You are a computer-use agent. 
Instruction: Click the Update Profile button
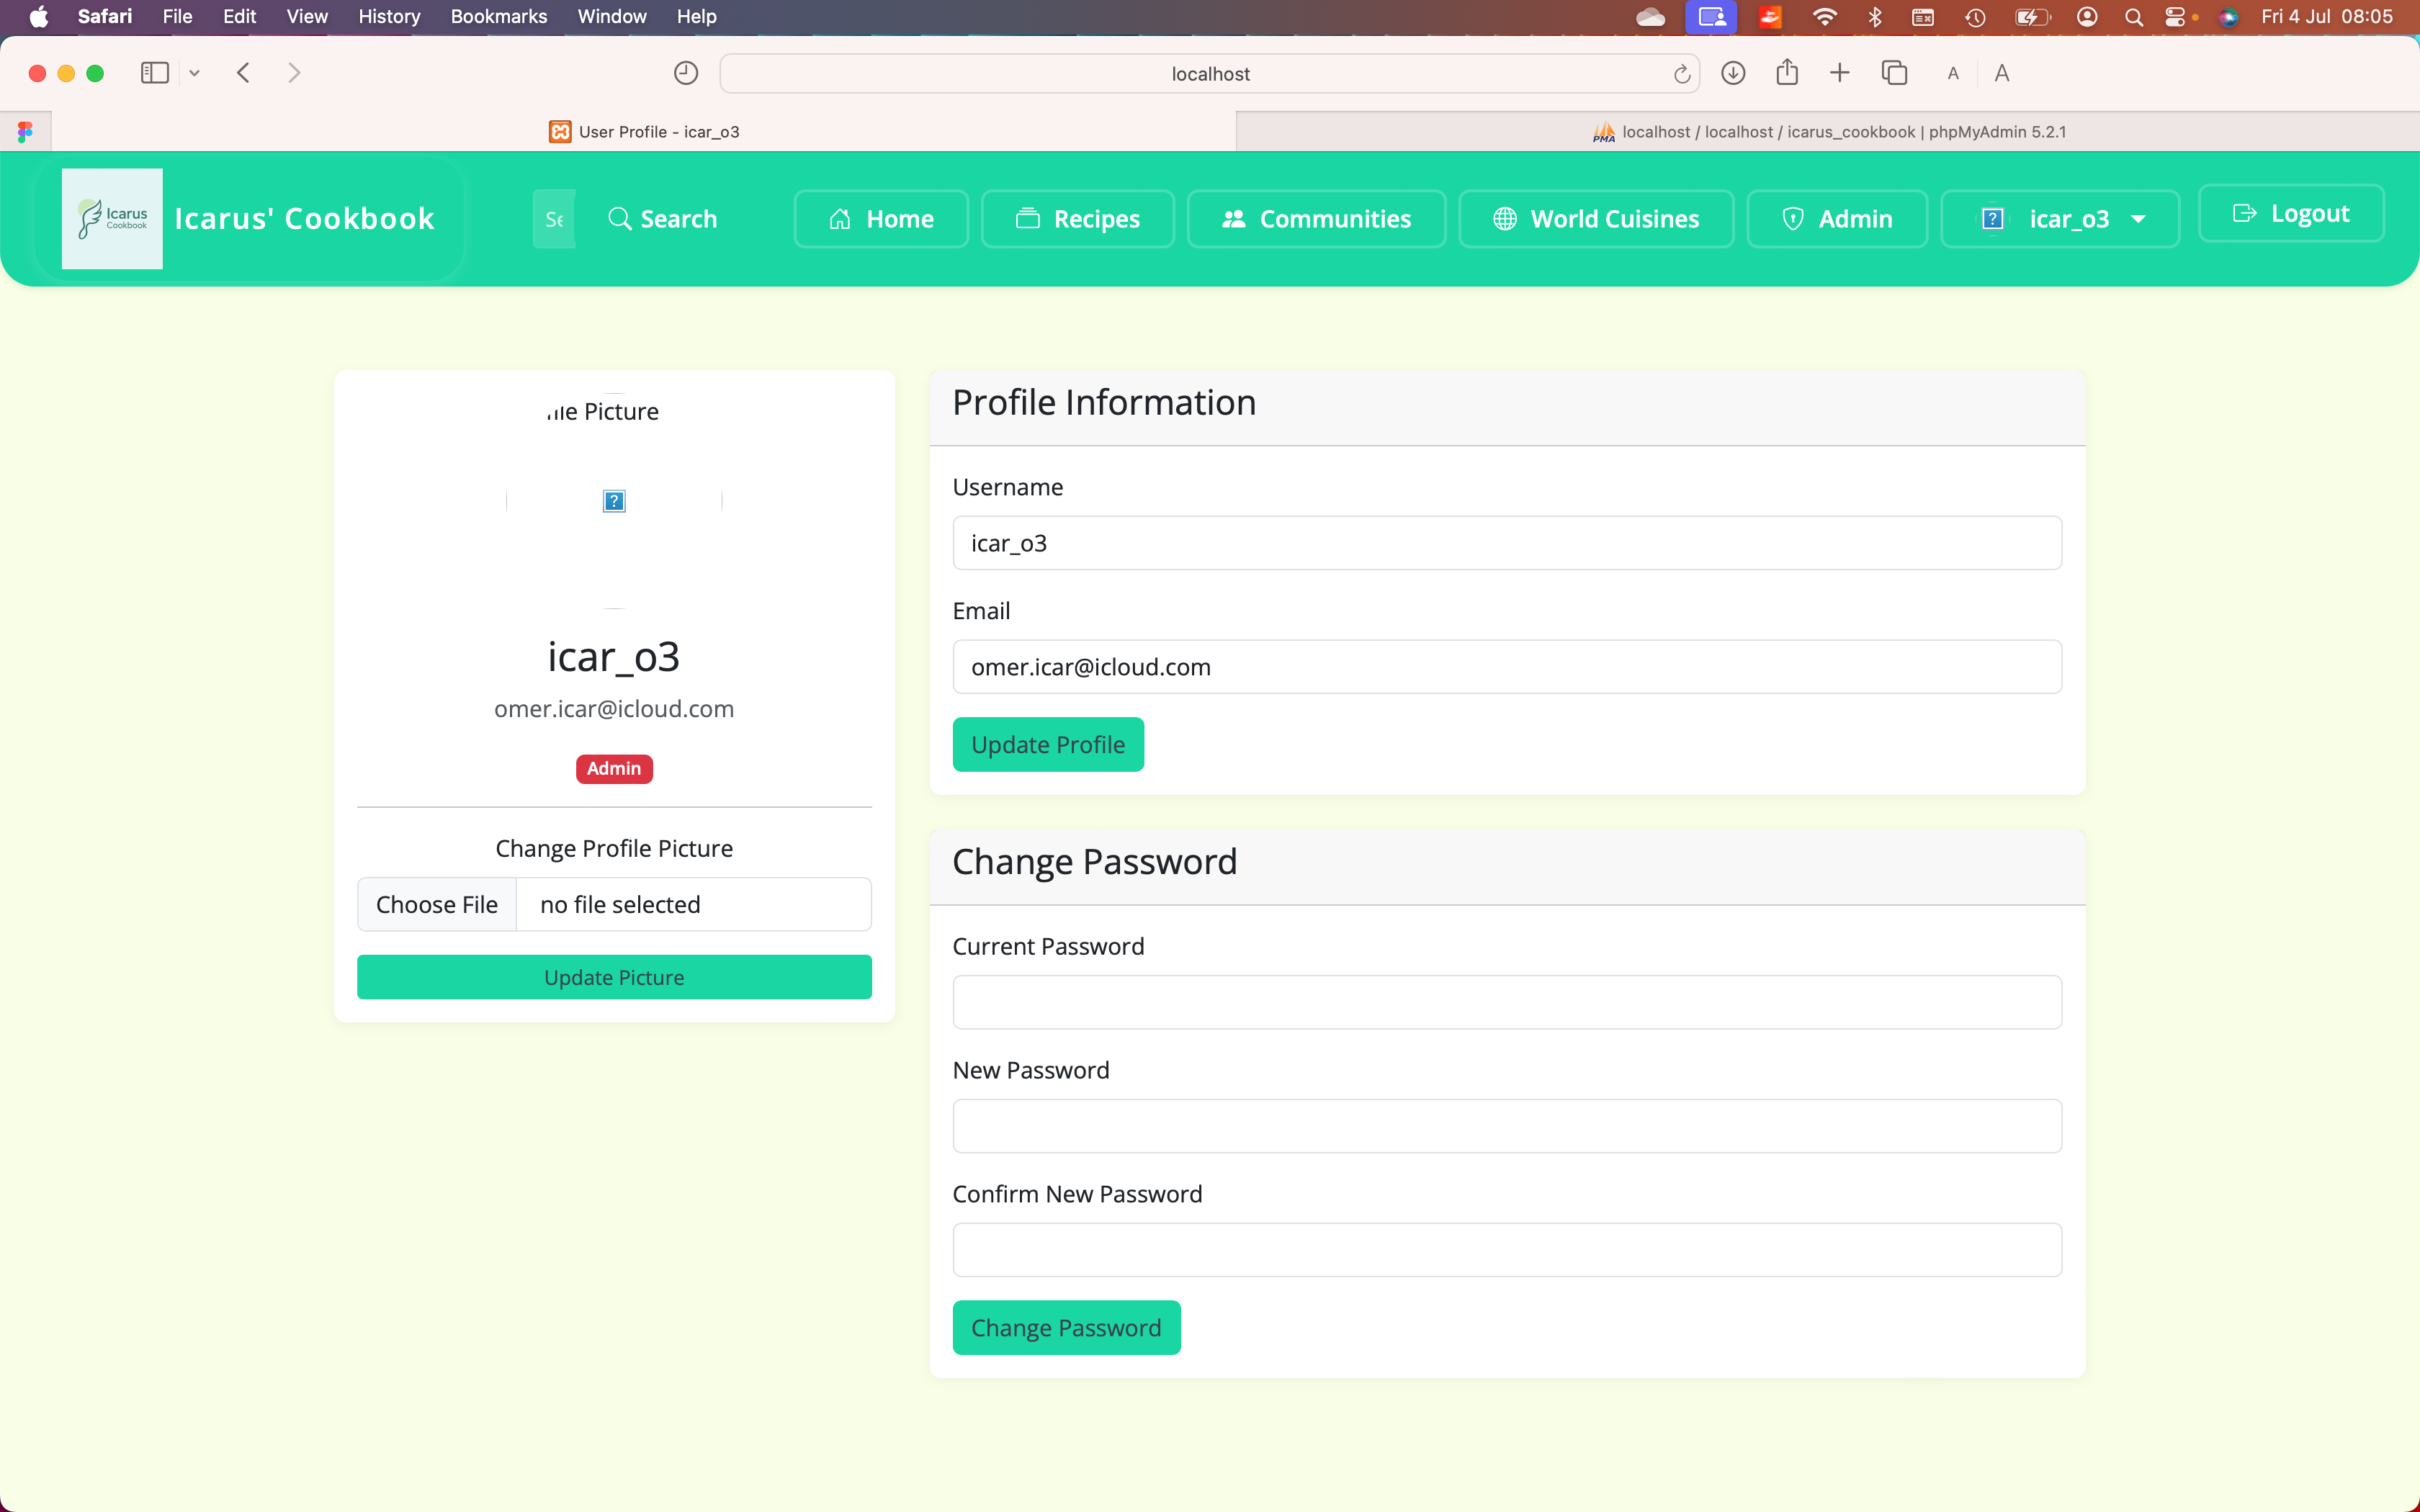tap(1047, 744)
